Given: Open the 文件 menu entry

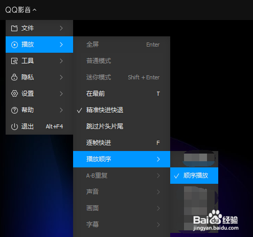Looking at the screenshot, I should tap(39, 28).
